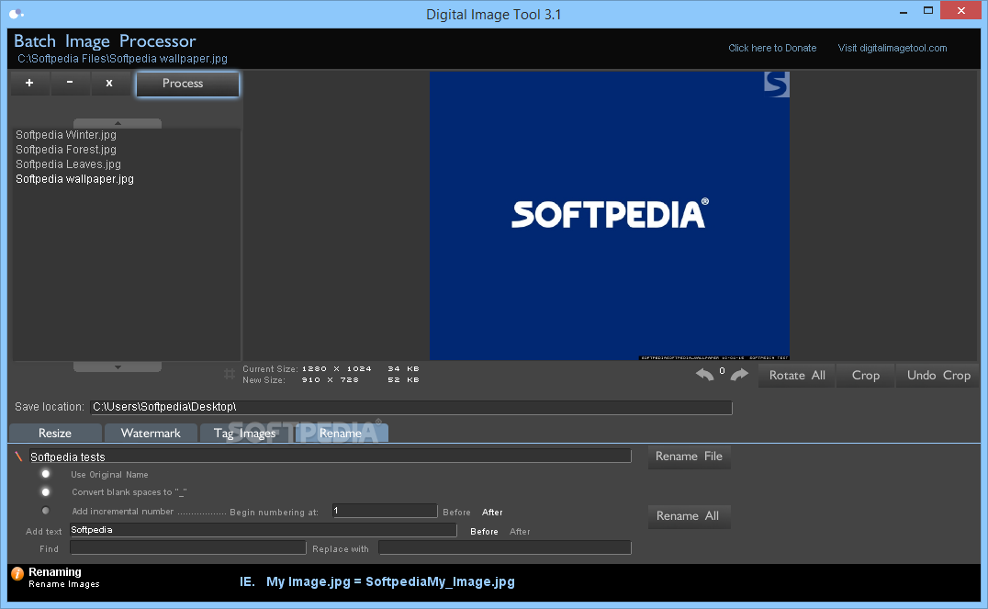Click the Rotate All button
Viewport: 988px width, 609px height.
click(796, 375)
